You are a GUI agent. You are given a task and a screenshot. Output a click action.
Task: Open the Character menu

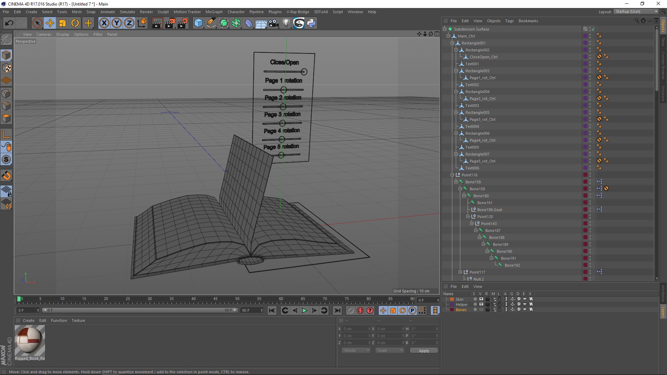click(x=236, y=11)
